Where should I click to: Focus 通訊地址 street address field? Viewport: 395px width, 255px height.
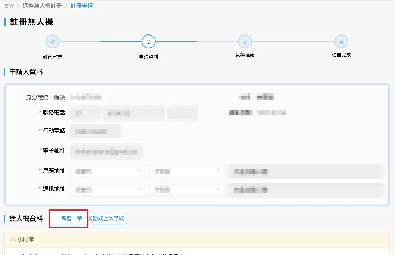306,190
